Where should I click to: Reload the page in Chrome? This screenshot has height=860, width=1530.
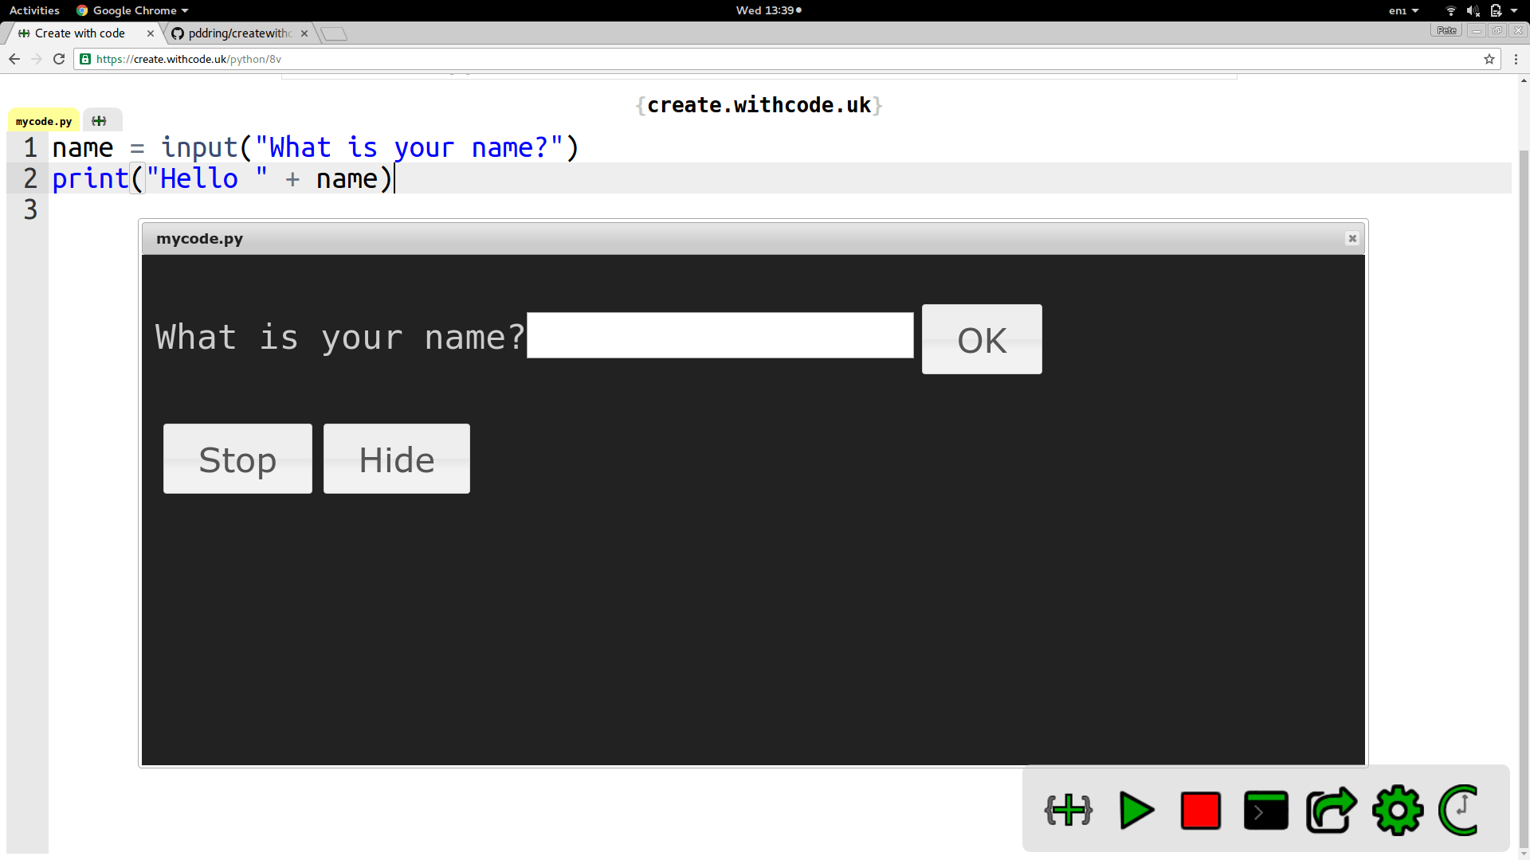click(x=59, y=58)
